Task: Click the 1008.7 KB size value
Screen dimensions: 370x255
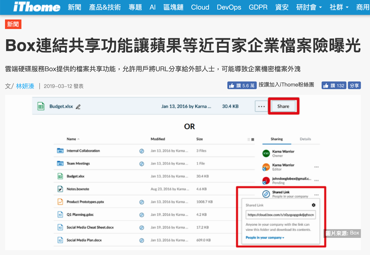Action: click(x=205, y=202)
